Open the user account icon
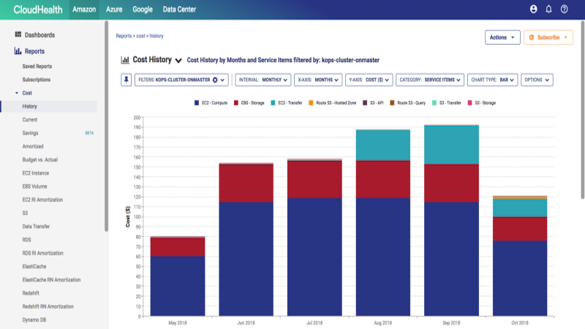This screenshot has height=329, width=585. click(x=534, y=9)
